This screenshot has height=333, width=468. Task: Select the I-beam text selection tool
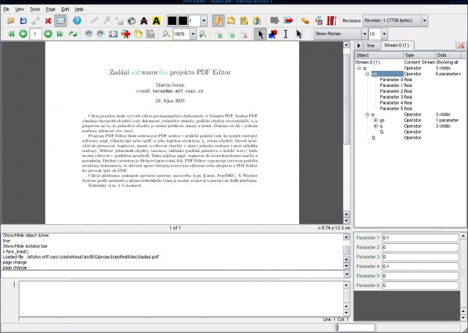tap(286, 34)
